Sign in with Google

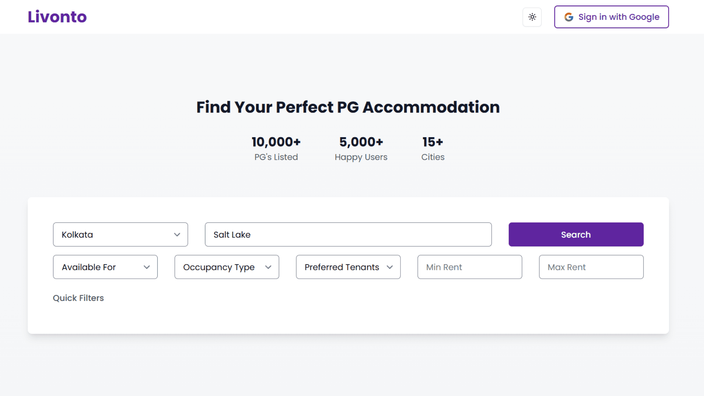click(x=611, y=17)
